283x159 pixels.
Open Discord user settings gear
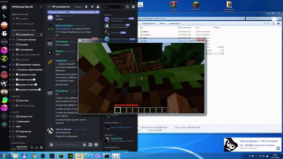click(41, 148)
